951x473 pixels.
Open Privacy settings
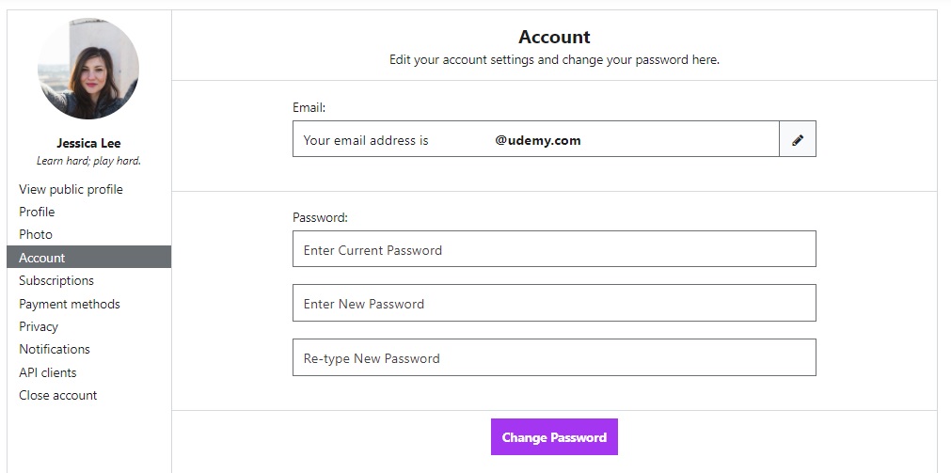pyautogui.click(x=39, y=326)
